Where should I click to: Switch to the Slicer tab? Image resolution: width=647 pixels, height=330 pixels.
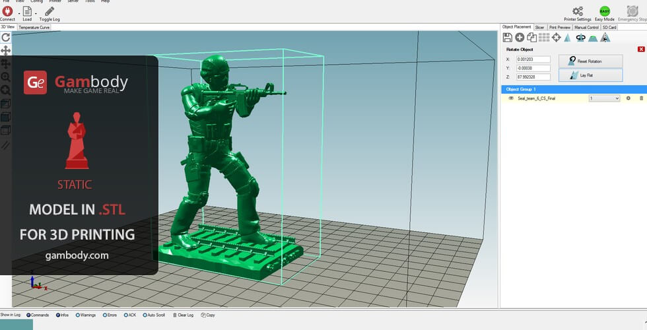(x=539, y=27)
